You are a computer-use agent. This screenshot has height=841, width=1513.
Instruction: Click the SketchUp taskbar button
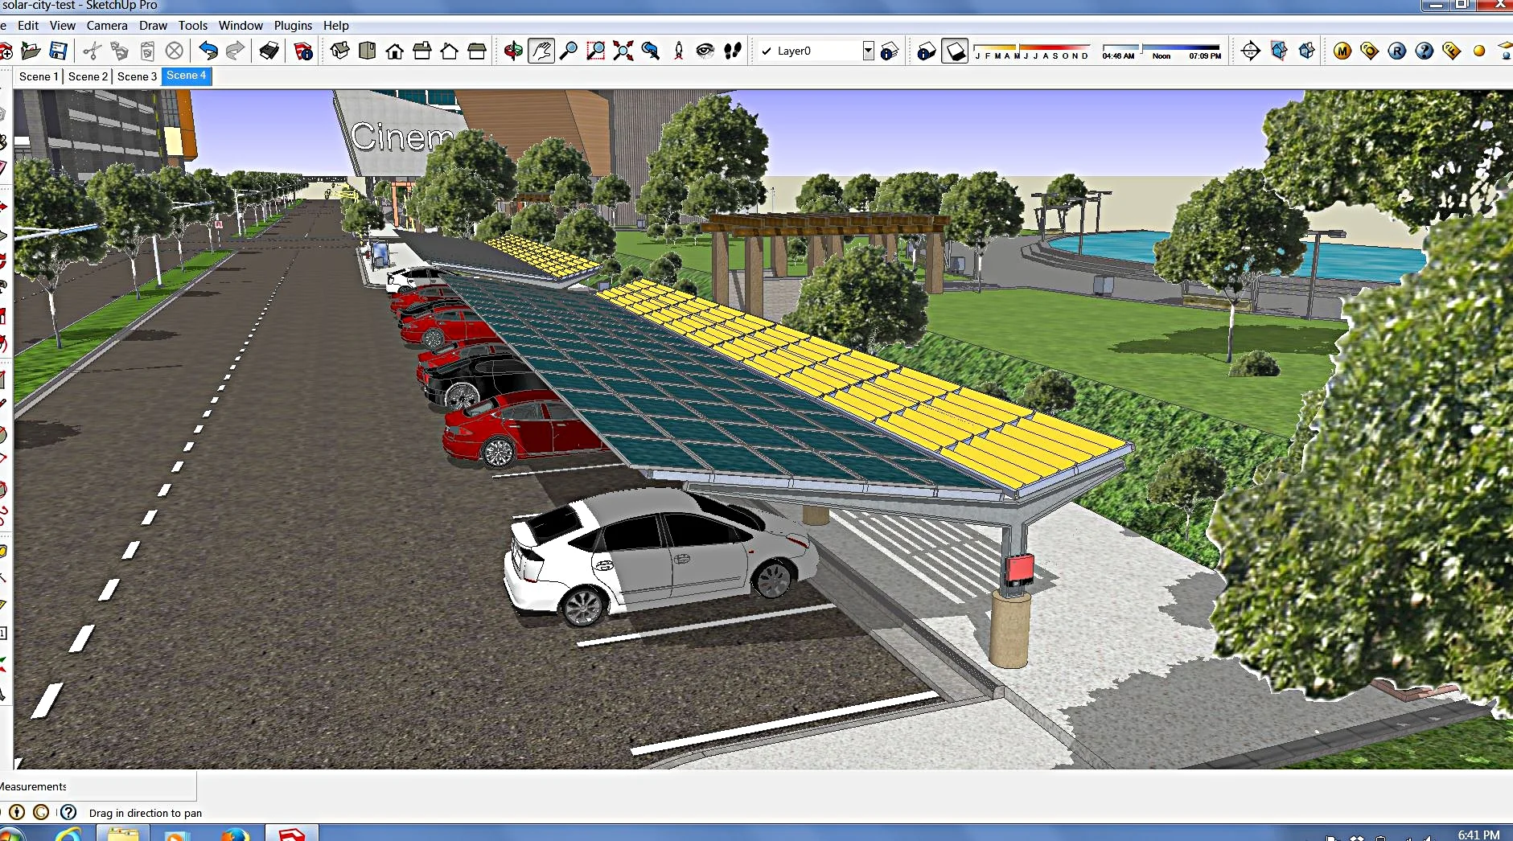pyautogui.click(x=291, y=833)
